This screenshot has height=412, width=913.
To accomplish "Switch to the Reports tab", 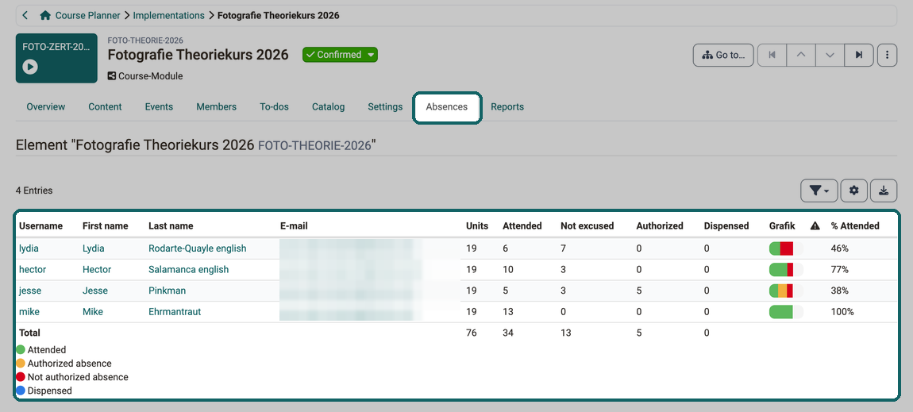I will point(507,107).
